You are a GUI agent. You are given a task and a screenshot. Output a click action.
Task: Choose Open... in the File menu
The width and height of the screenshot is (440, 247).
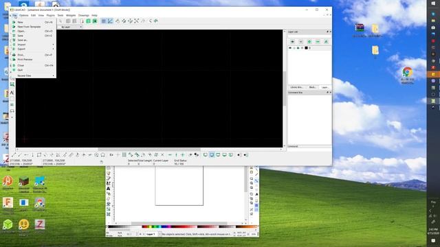coord(33,31)
